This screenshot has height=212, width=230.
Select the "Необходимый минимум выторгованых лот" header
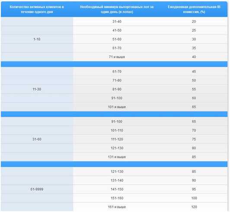point(117,9)
